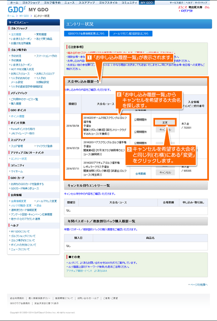Open 予約実績 in the sidebar

16,60
